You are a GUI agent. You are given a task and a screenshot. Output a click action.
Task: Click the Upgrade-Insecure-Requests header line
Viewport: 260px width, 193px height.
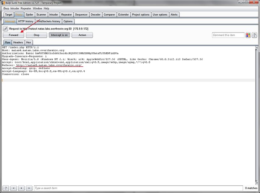[x=25, y=56]
